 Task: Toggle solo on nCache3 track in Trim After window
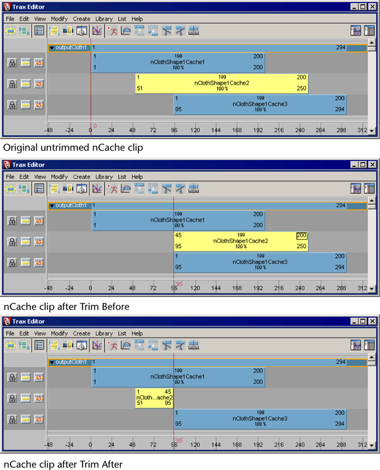(x=26, y=420)
